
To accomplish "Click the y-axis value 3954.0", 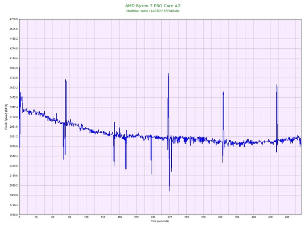I will tap(14, 68).
